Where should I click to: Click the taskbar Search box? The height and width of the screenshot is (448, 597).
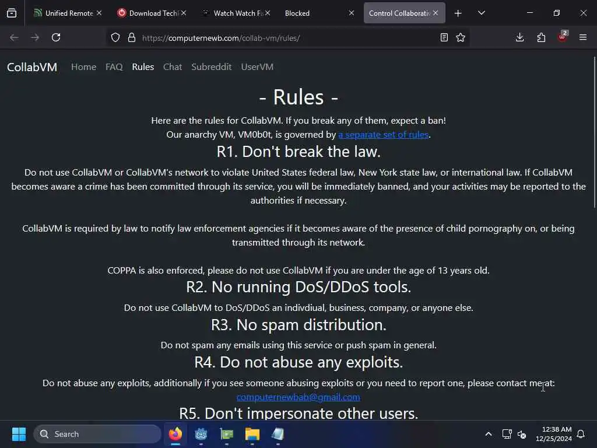[97, 434]
